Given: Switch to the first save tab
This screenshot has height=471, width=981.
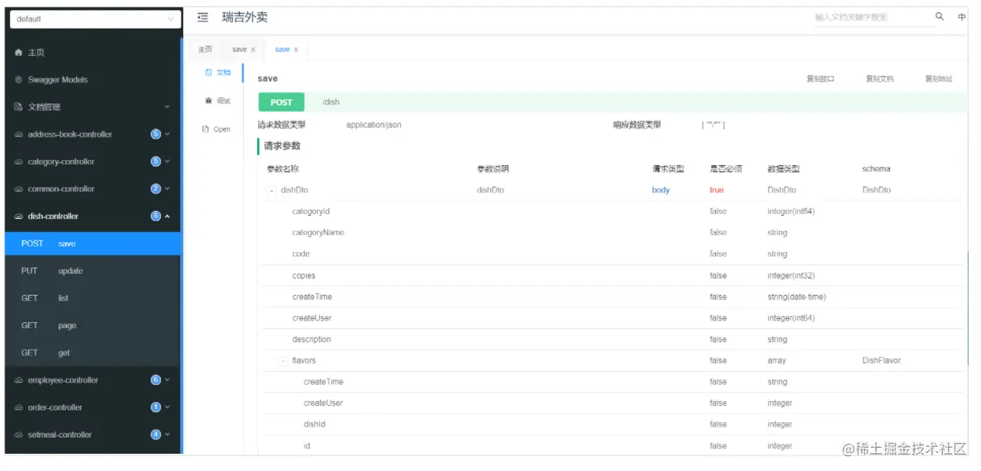Looking at the screenshot, I should [x=239, y=49].
